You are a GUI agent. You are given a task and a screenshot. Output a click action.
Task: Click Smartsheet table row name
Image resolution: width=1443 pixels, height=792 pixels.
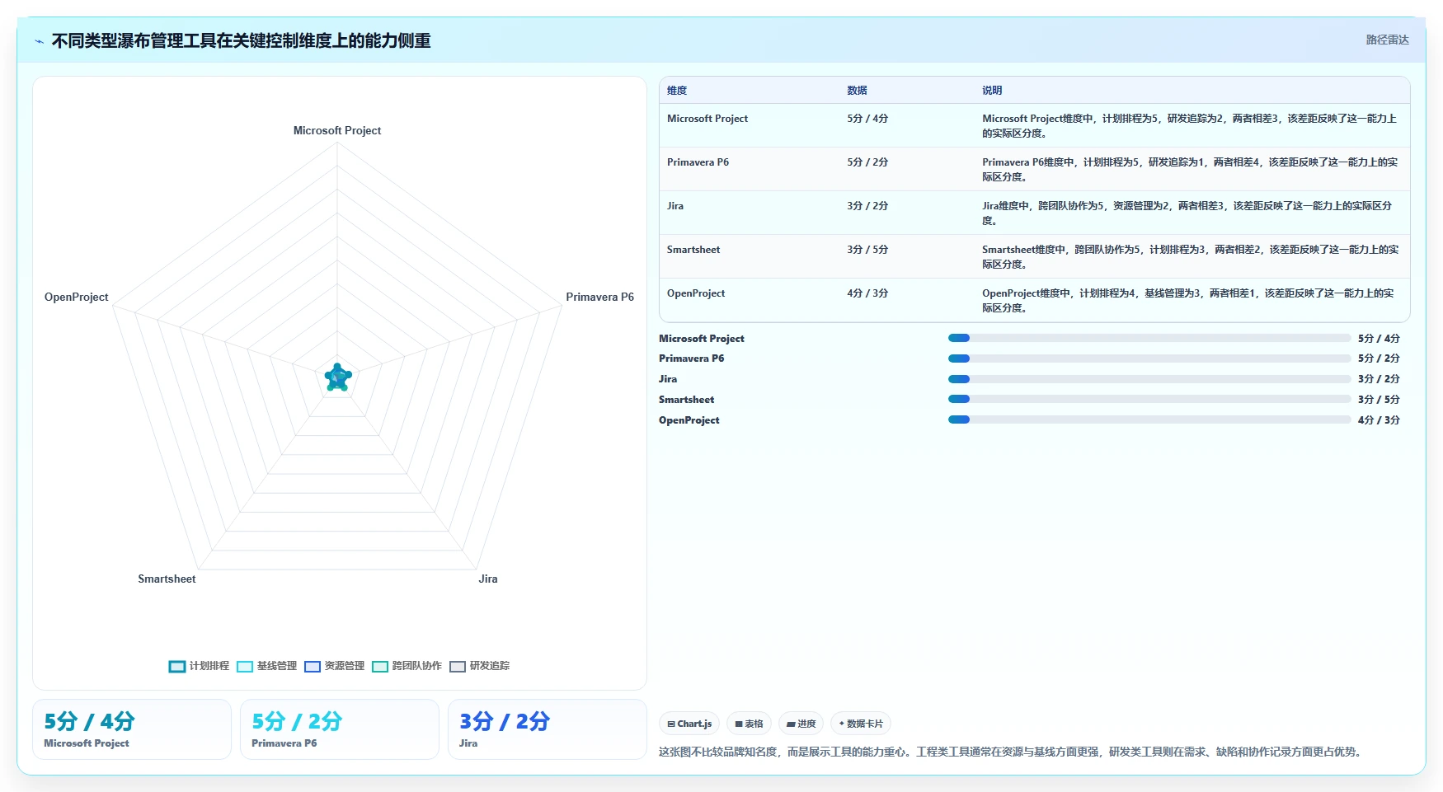click(693, 250)
